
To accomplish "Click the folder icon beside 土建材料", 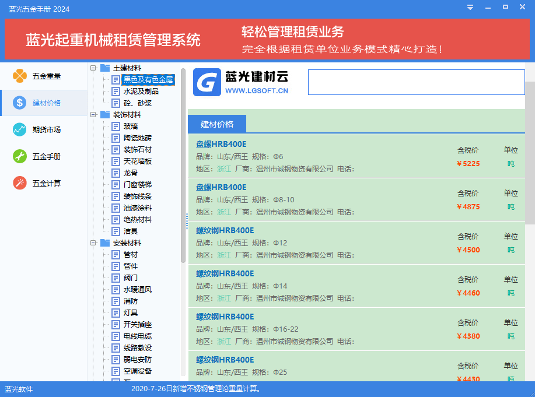I will pyautogui.click(x=104, y=68).
